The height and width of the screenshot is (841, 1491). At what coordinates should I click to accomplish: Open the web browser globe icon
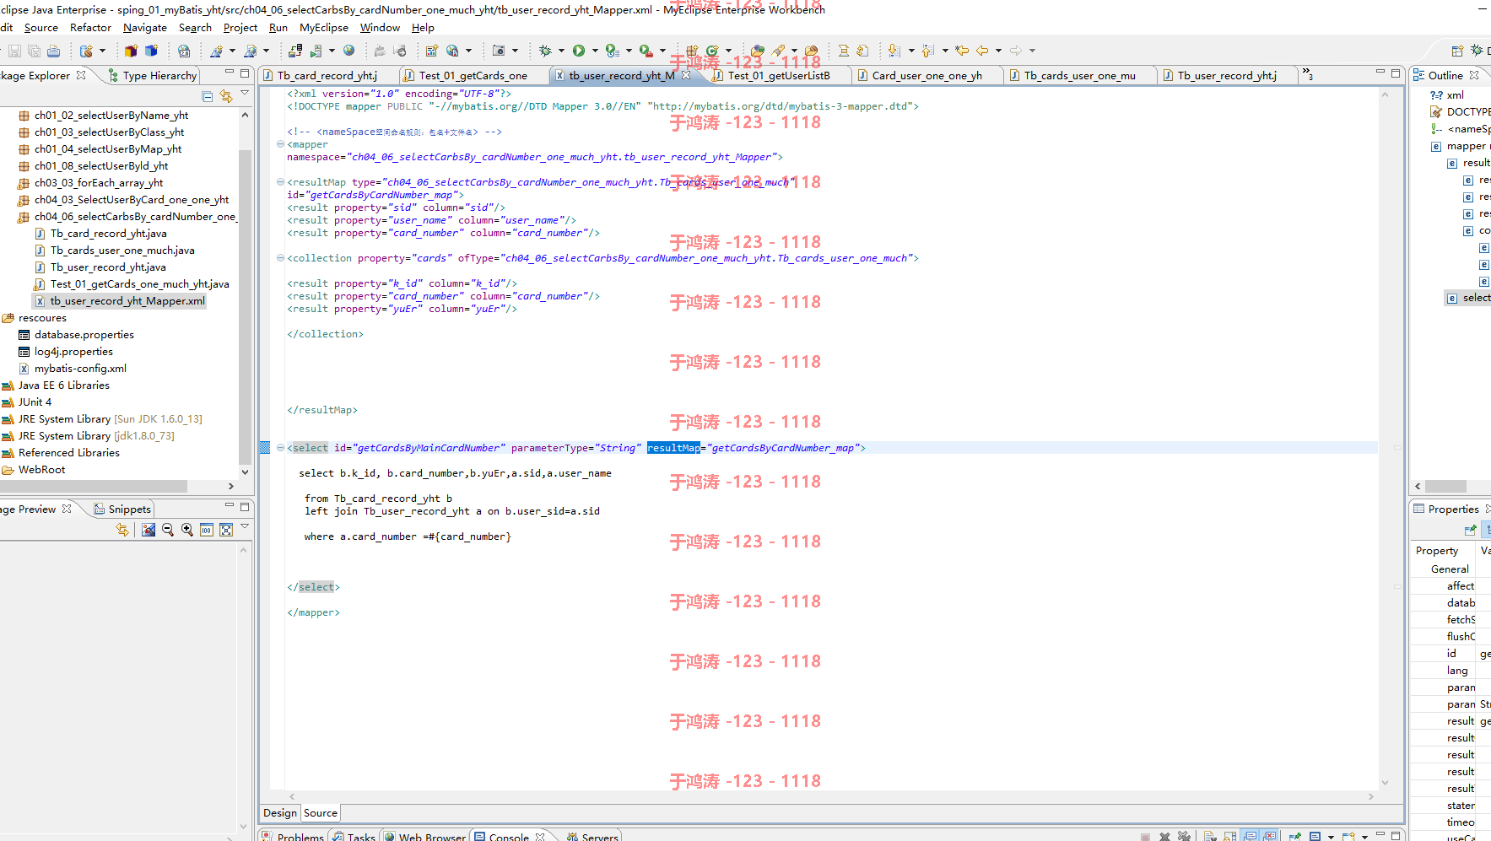(x=348, y=51)
